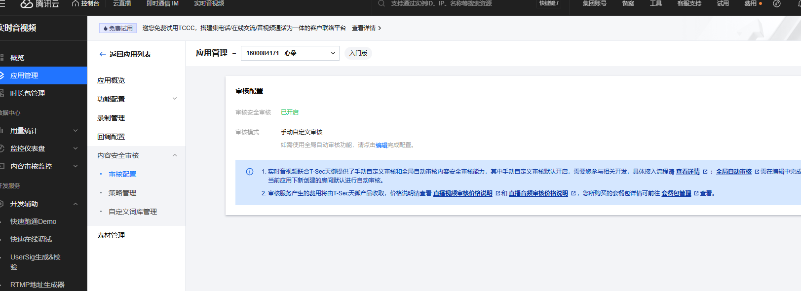
Task: Click the 编辑 link under 审核模式
Action: [381, 145]
